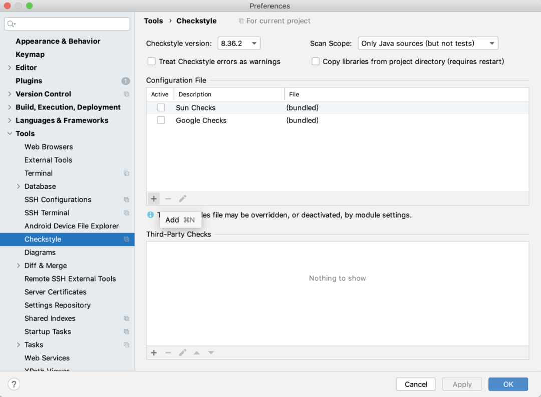Screen dimensions: 541x397
Task: Click project-level icon next to Version Control
Action: click(x=127, y=94)
